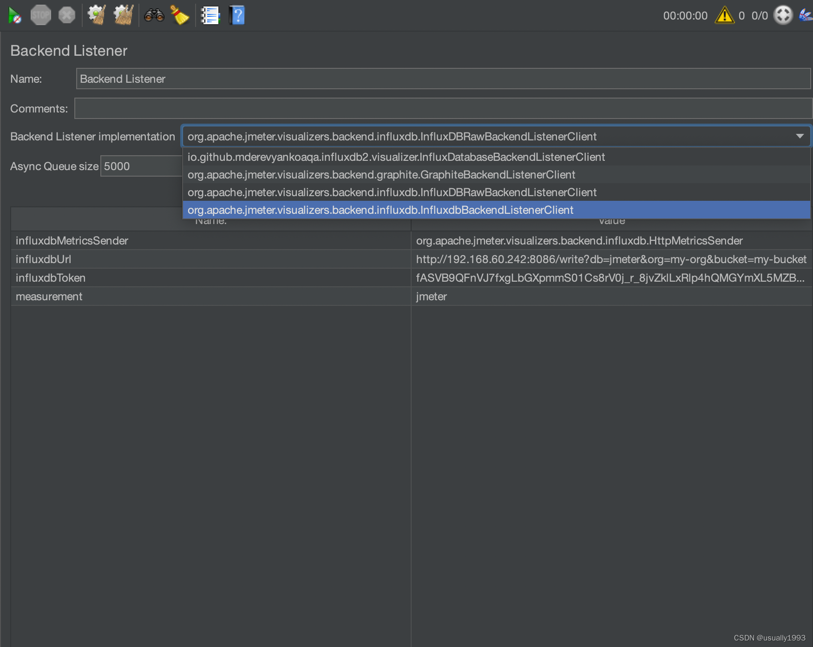Collapse the Backend Listener implementation dropdown arrow
Viewport: 813px width, 647px height.
click(800, 136)
